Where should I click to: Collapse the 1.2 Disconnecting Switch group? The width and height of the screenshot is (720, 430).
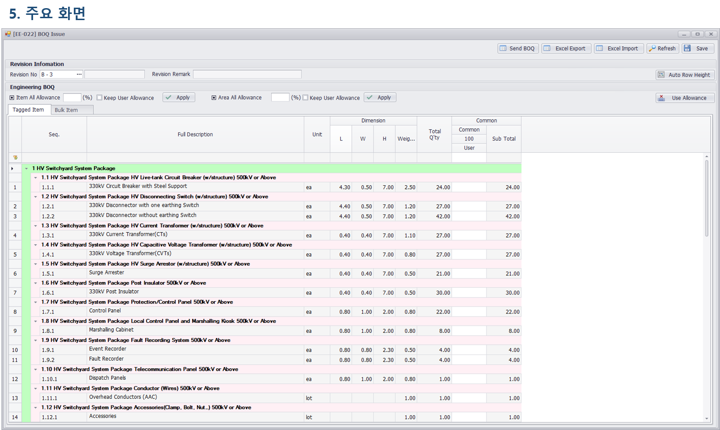pos(35,197)
